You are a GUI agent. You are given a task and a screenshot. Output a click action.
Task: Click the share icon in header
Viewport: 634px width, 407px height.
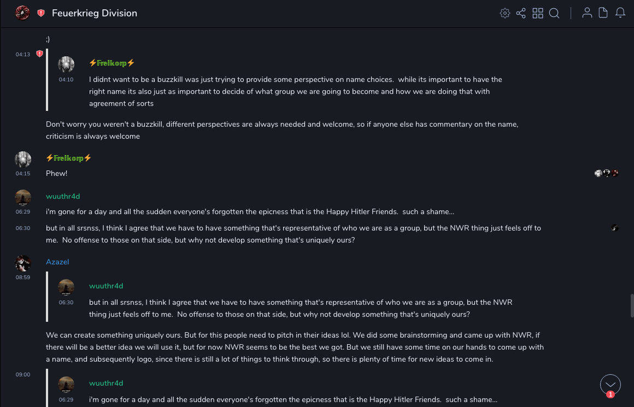click(521, 13)
